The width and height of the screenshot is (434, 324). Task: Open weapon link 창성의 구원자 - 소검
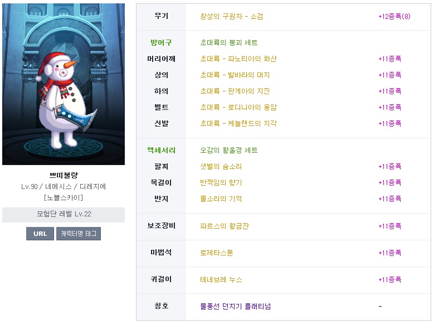231,16
